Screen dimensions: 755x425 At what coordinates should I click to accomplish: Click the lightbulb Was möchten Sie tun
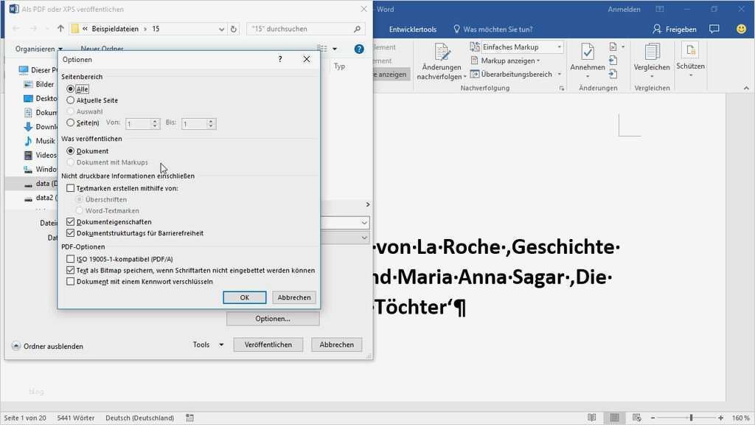tap(456, 29)
